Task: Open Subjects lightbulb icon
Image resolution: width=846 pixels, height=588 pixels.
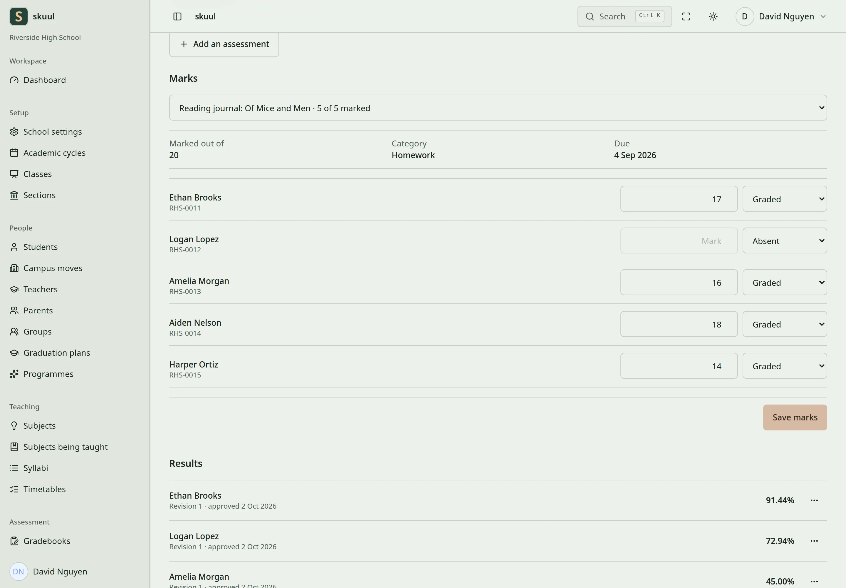Action: 14,425
